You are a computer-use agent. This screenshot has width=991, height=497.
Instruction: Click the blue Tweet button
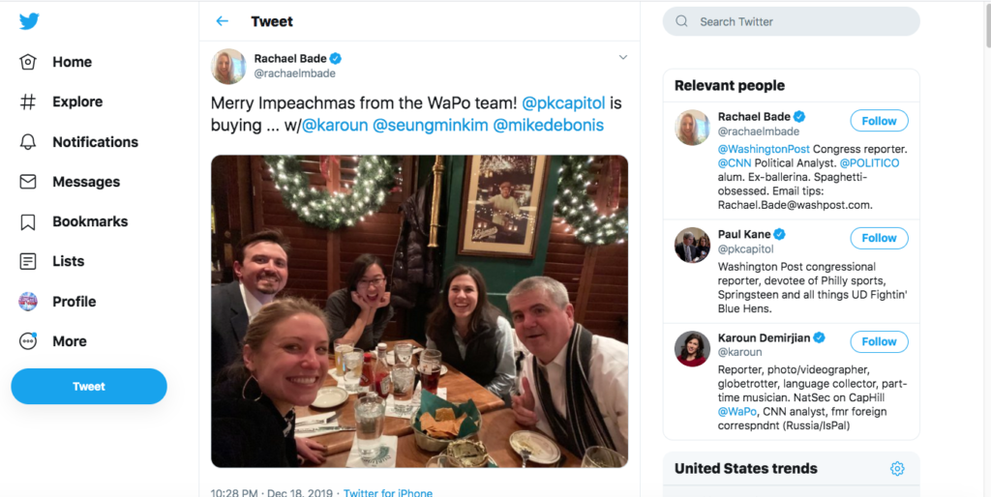[x=89, y=387]
